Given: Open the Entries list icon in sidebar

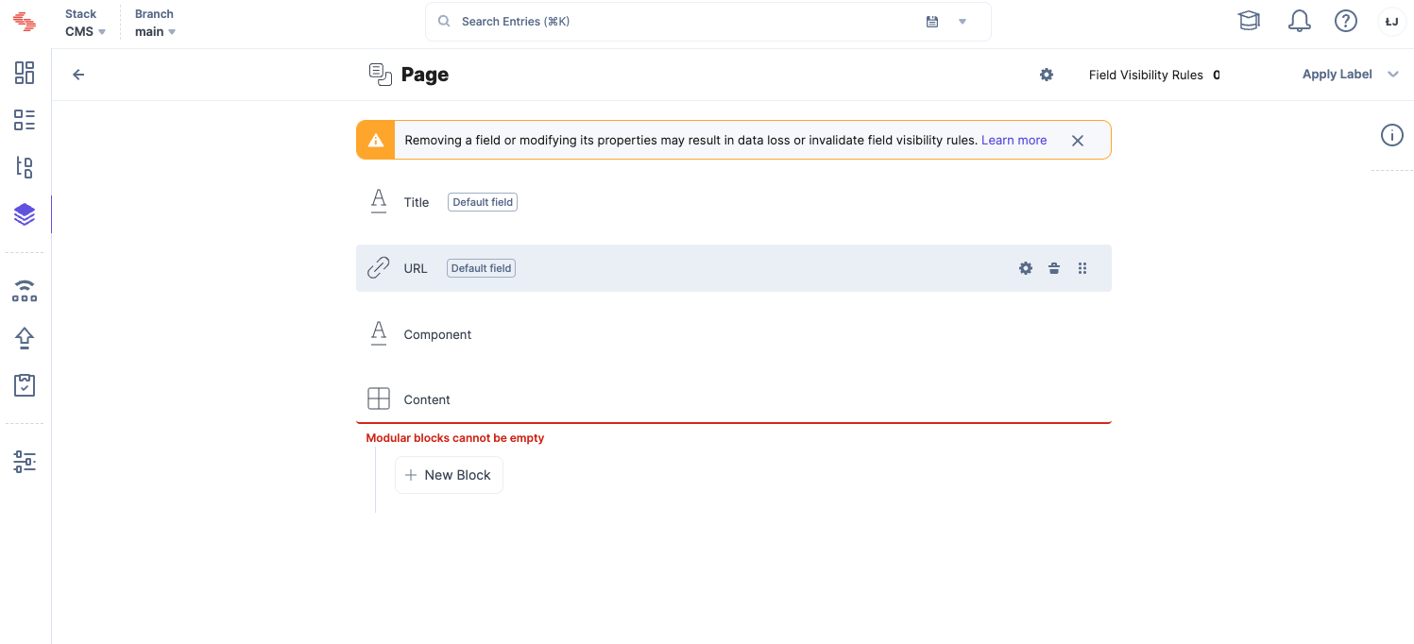Looking at the screenshot, I should pos(25,120).
